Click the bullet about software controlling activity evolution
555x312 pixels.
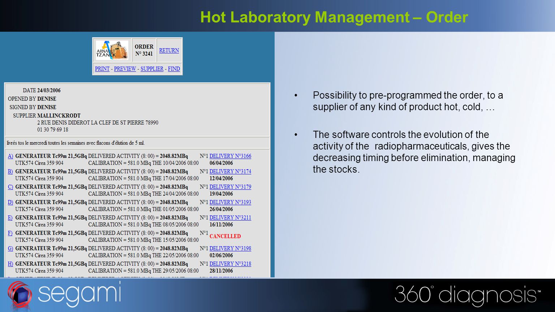pos(414,152)
